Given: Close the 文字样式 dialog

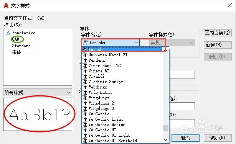Looking at the screenshot, I should (x=230, y=6).
